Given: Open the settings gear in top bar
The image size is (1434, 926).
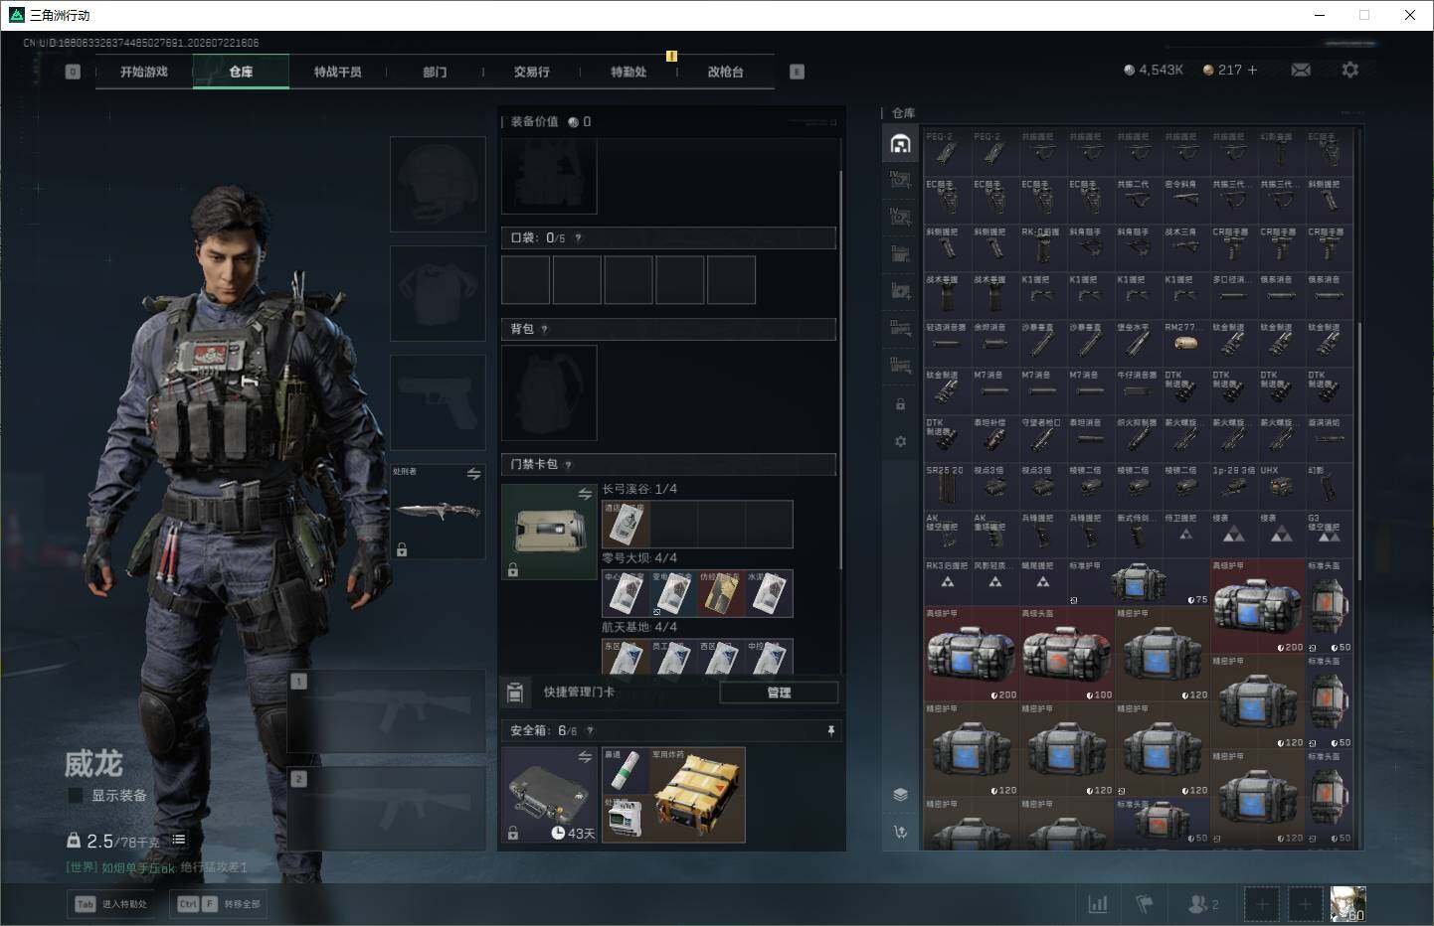Looking at the screenshot, I should [1349, 70].
